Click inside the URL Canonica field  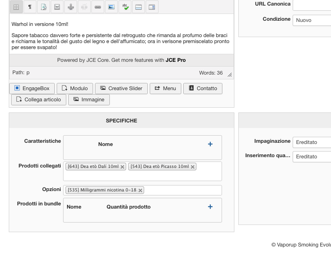click(x=312, y=5)
